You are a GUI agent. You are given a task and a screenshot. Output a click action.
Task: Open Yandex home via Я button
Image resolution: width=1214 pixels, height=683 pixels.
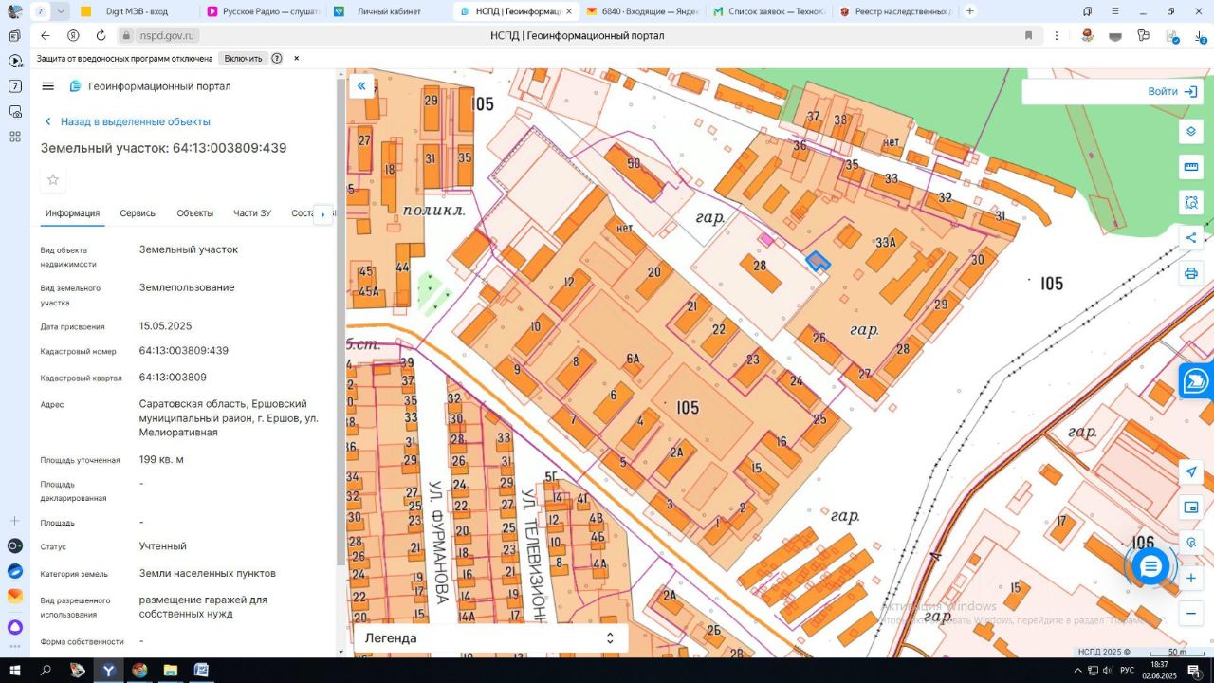[73, 35]
